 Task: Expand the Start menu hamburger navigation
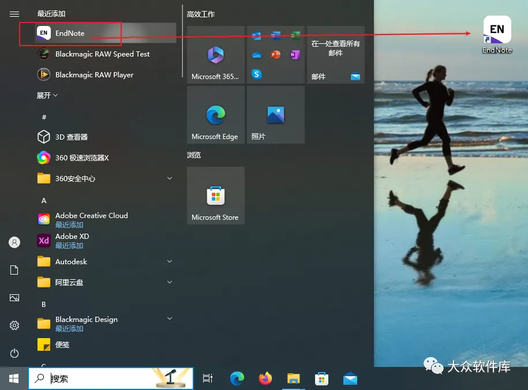(14, 14)
